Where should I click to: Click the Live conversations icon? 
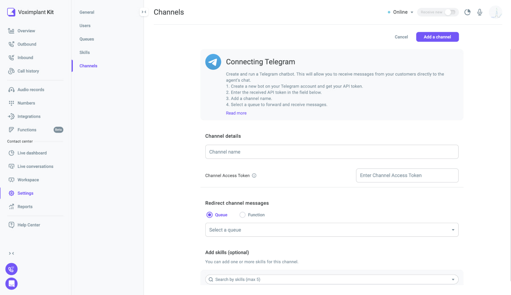pos(11,166)
